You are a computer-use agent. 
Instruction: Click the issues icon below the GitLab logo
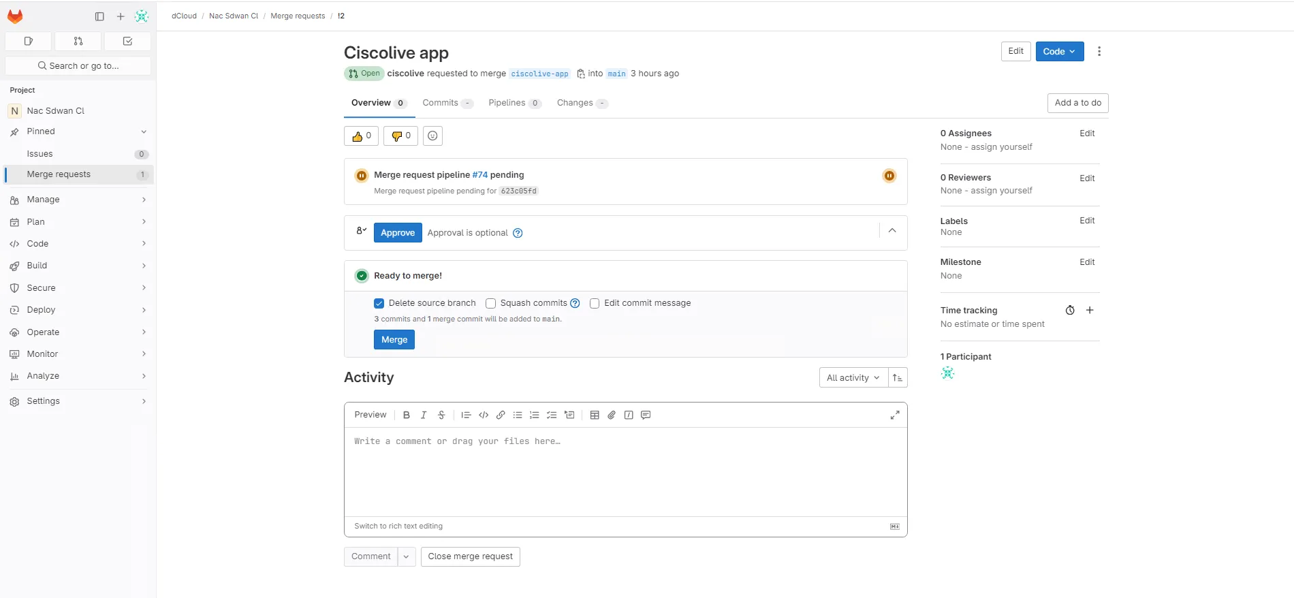tap(28, 41)
